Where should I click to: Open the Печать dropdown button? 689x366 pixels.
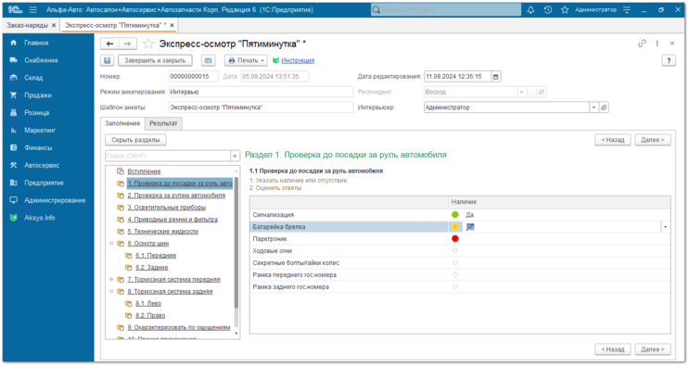tap(247, 60)
